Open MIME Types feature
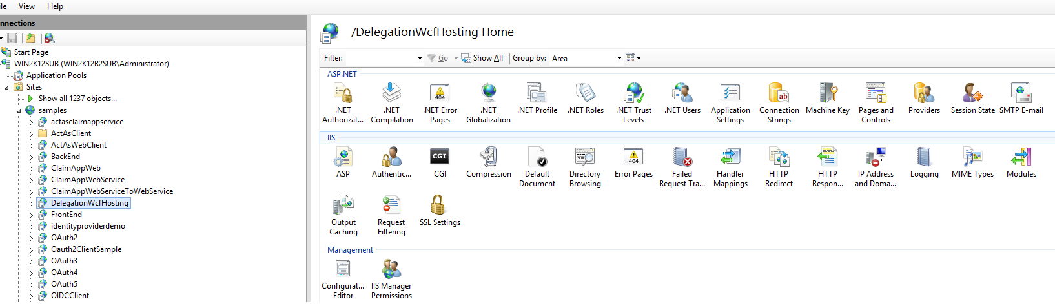The width and height of the screenshot is (1055, 306). click(973, 162)
